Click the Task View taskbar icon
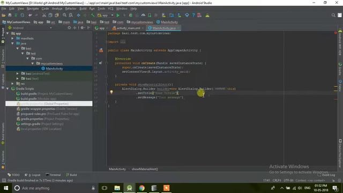The height and width of the screenshot is (193, 343). 105,188
